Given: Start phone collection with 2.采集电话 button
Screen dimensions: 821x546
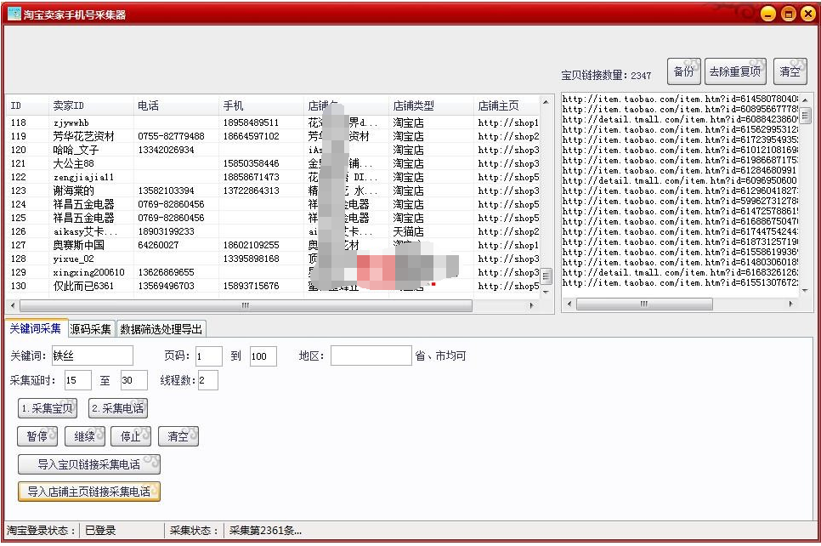Looking at the screenshot, I should (118, 407).
